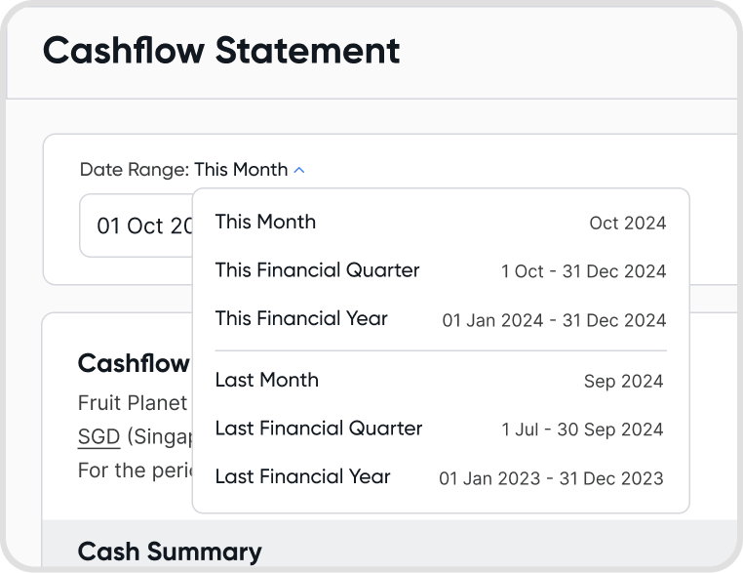Click the 'Oct 2024' date hint

click(x=627, y=223)
